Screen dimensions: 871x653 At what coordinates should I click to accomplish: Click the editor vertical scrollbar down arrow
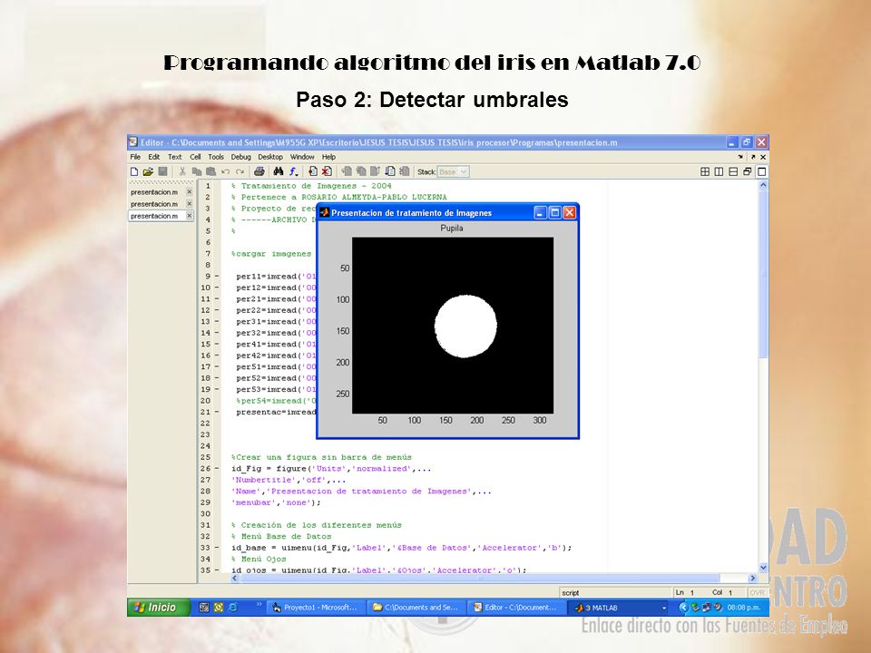coord(763,568)
